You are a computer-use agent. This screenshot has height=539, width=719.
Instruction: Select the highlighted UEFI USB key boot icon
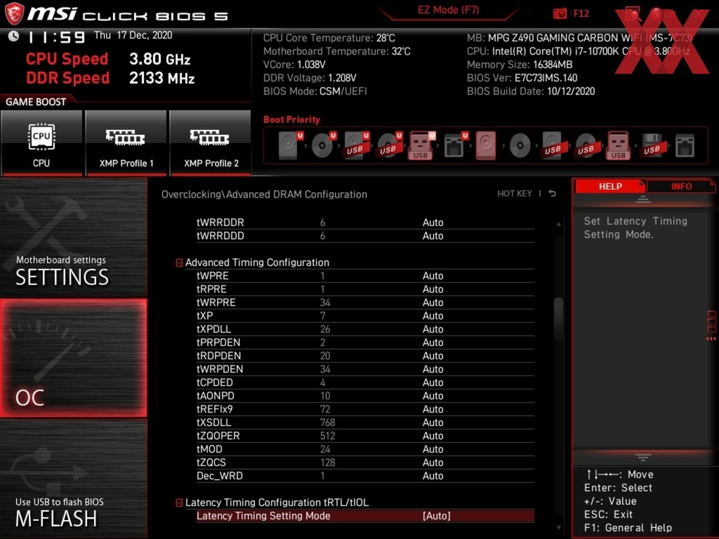click(421, 145)
